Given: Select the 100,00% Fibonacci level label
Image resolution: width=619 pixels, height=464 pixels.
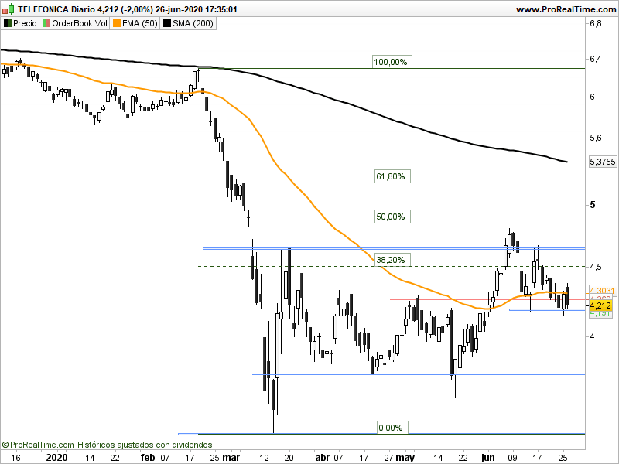Looking at the screenshot, I should click(x=392, y=62).
